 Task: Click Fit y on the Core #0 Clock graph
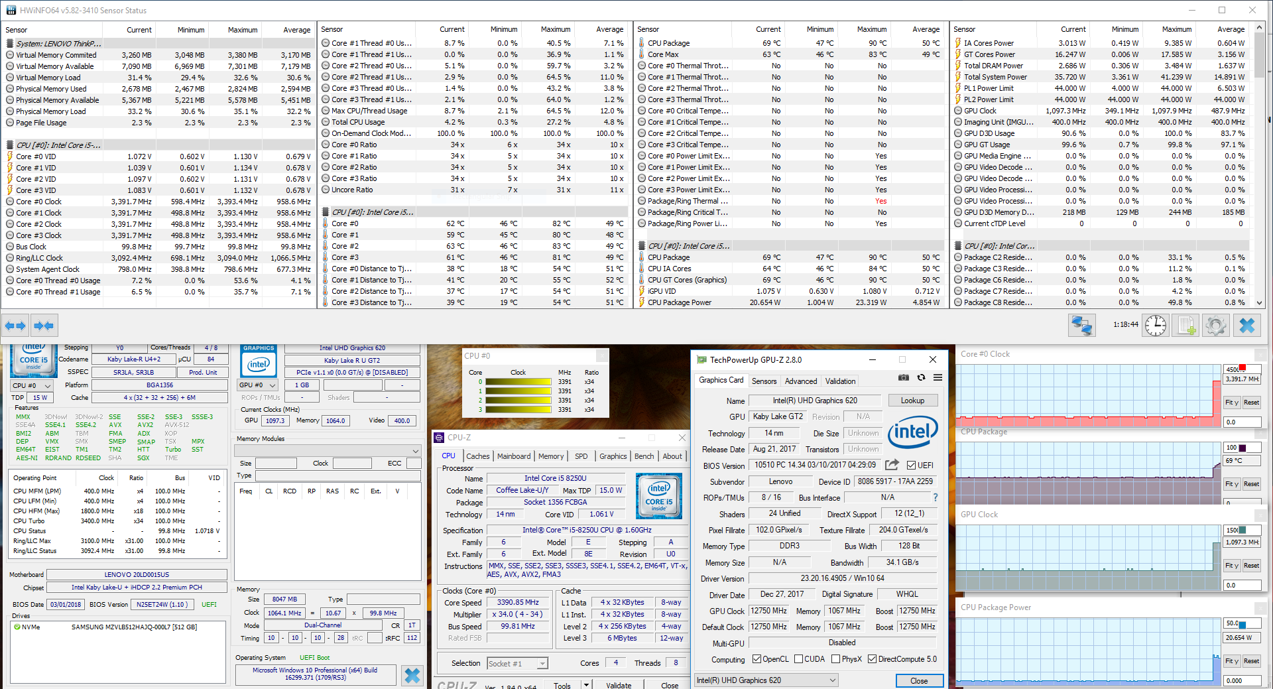click(x=1231, y=403)
